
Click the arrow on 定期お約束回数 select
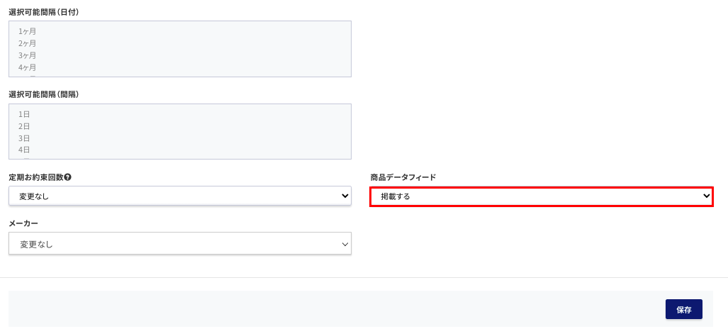pyautogui.click(x=345, y=196)
